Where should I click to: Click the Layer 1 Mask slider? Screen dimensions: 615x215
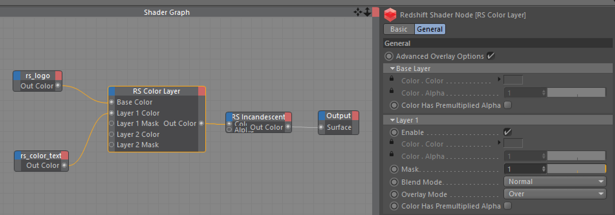[x=576, y=169]
